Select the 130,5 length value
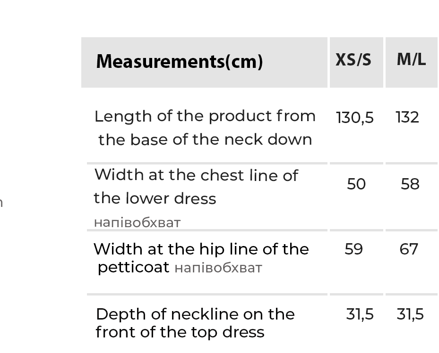Viewport: 439px width, 353px height. pos(354,118)
